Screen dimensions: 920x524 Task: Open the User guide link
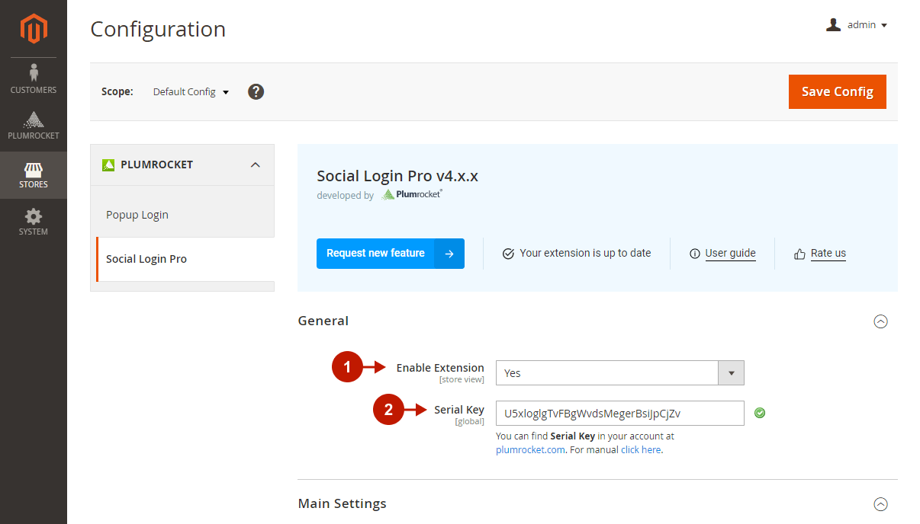(730, 254)
